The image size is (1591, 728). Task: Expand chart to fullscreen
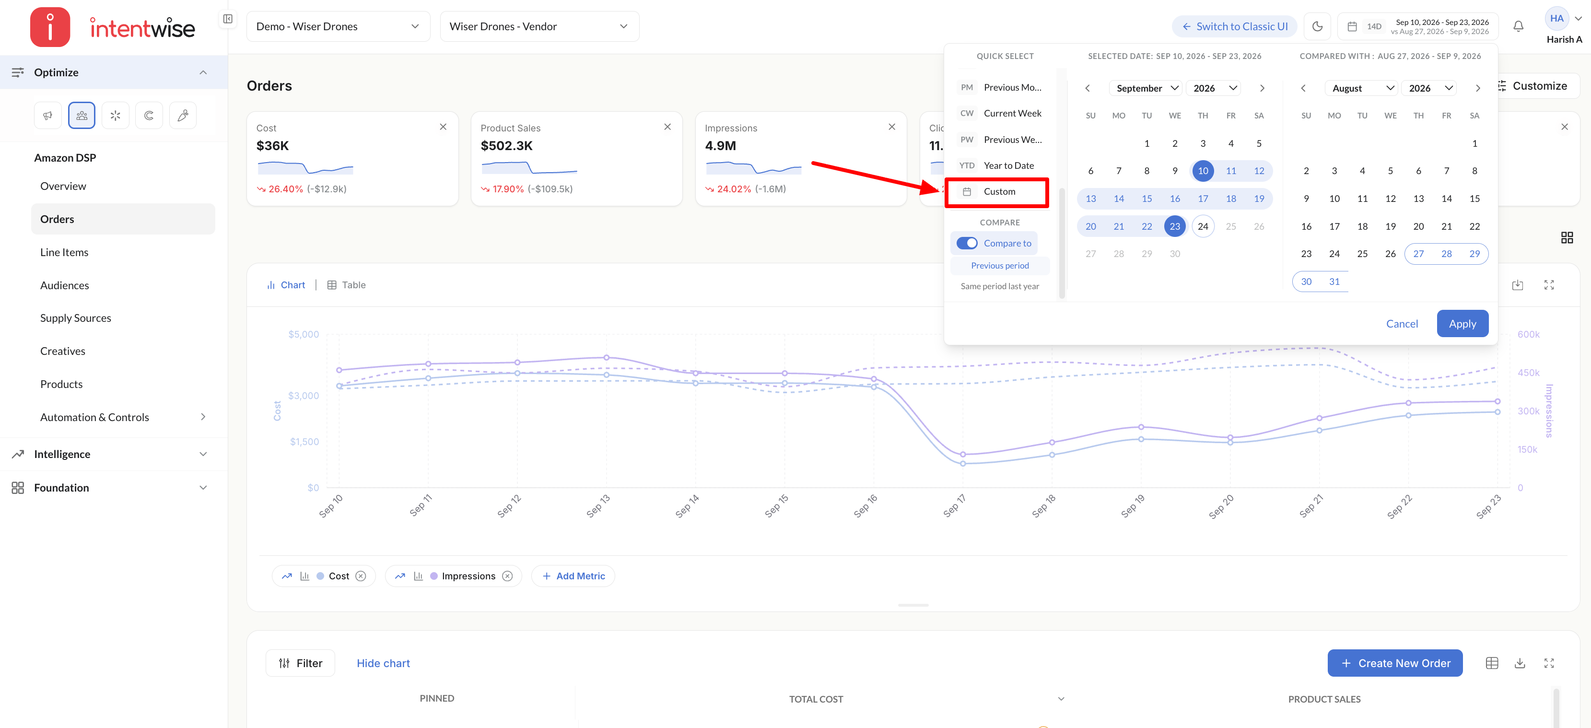pos(1549,285)
